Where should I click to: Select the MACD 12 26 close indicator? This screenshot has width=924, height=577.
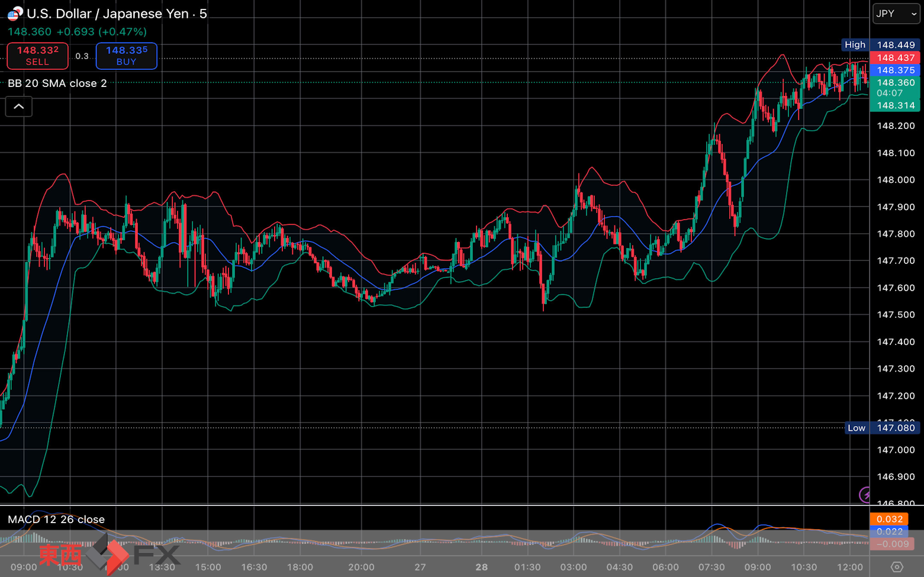(56, 520)
